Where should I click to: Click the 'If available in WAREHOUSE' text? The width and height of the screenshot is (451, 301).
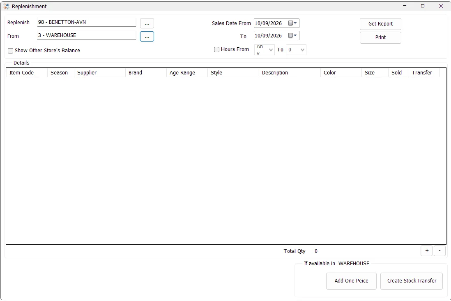point(336,264)
